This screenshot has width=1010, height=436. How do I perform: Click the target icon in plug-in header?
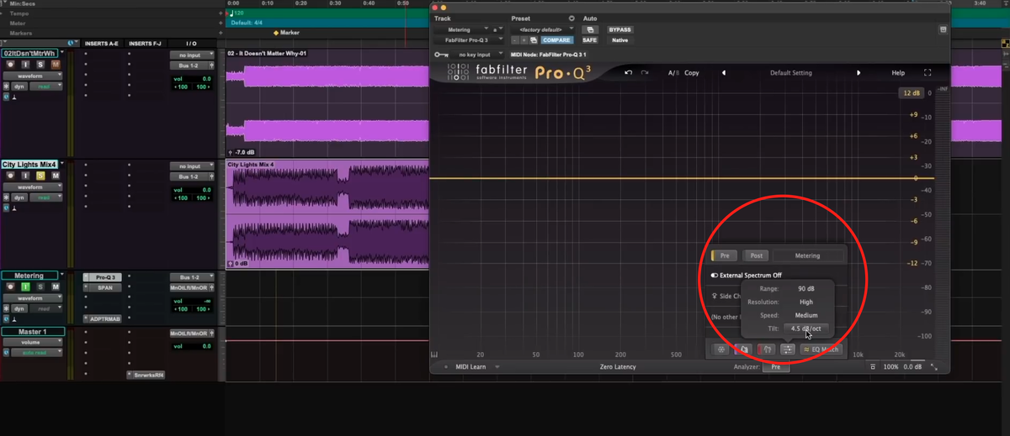(x=943, y=29)
